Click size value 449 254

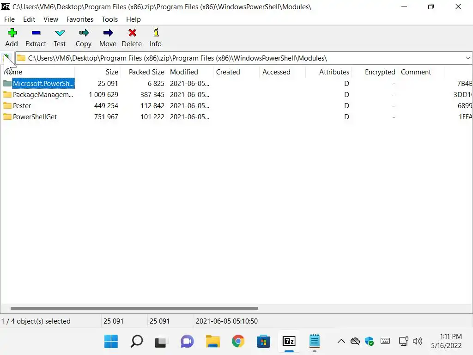pos(106,106)
